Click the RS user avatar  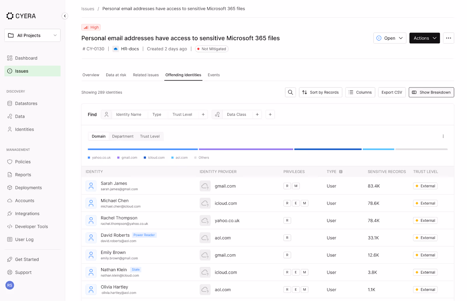10,285
